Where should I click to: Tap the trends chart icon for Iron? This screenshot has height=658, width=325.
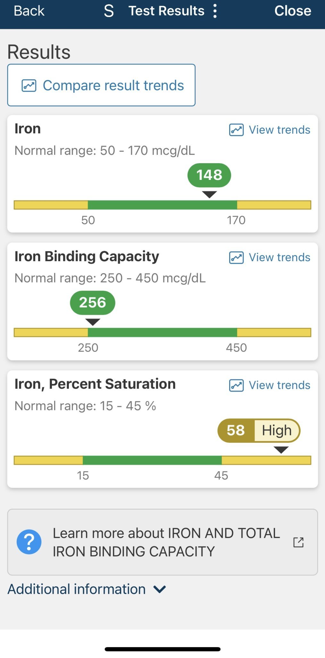click(237, 130)
